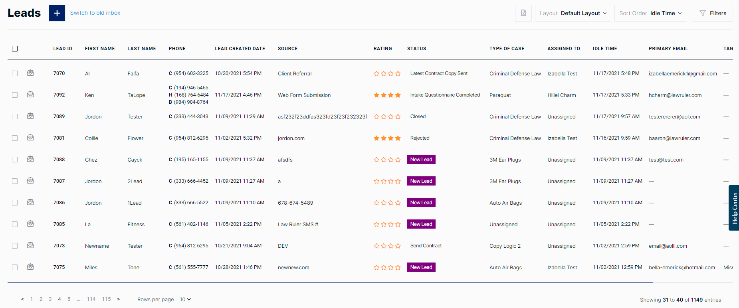Click the star rating for Ken TaLope
Screen dimensions: 739x308
pyautogui.click(x=387, y=95)
